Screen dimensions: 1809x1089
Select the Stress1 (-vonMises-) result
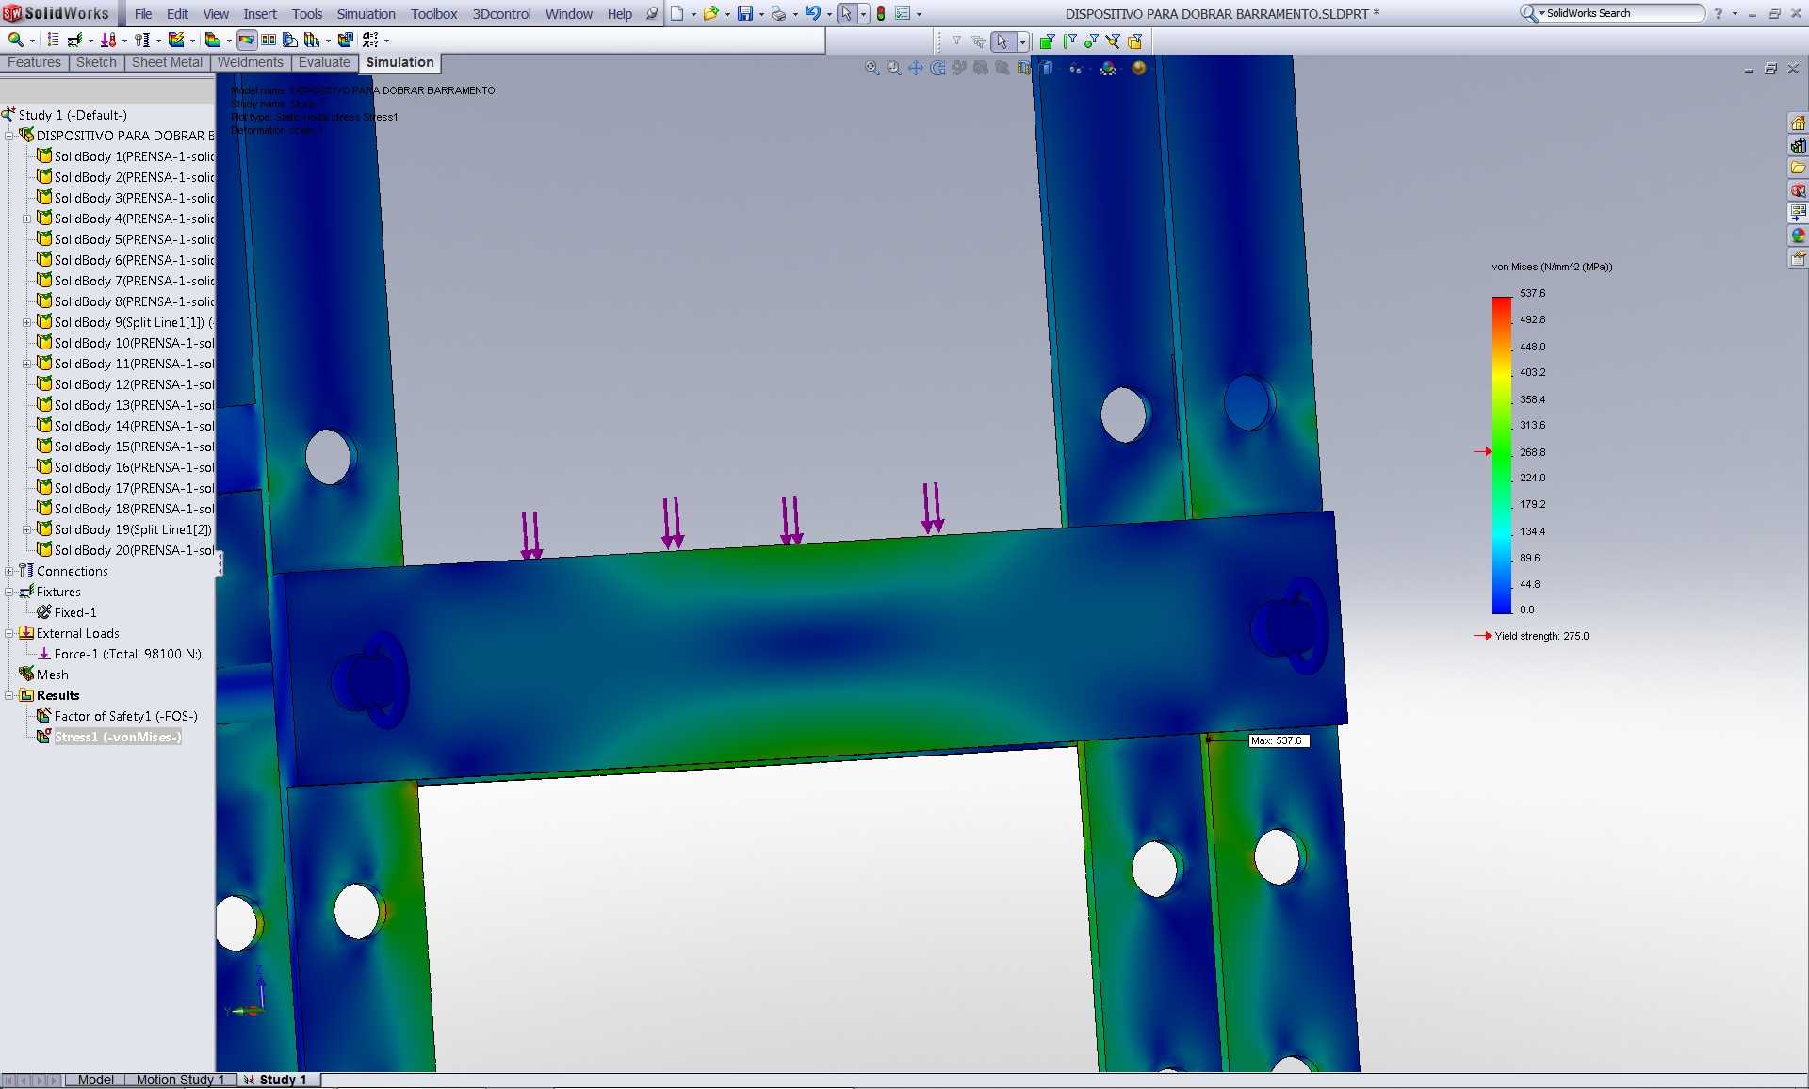109,737
